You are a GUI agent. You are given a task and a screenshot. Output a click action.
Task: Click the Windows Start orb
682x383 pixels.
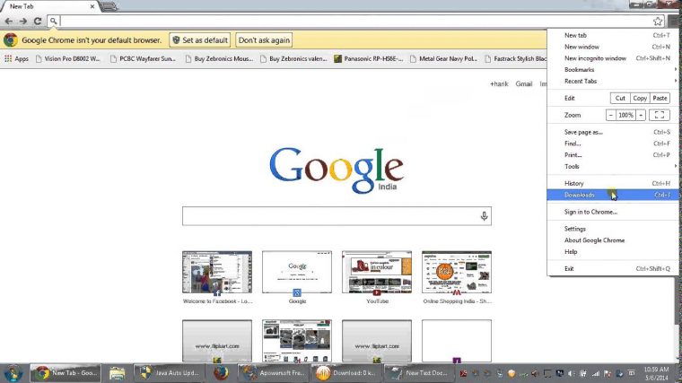pos(14,373)
